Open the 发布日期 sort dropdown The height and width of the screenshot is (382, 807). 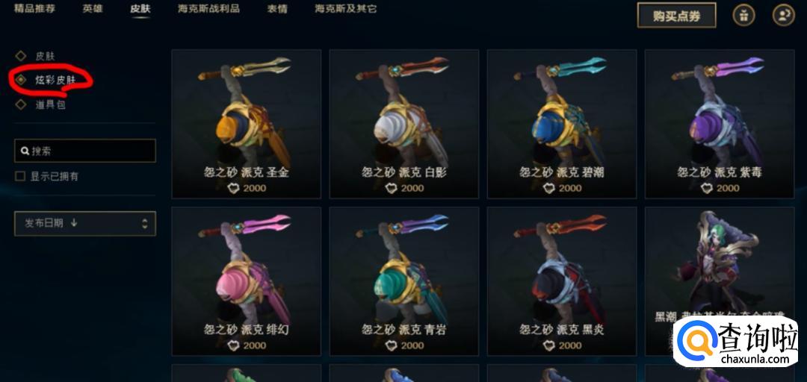[85, 224]
